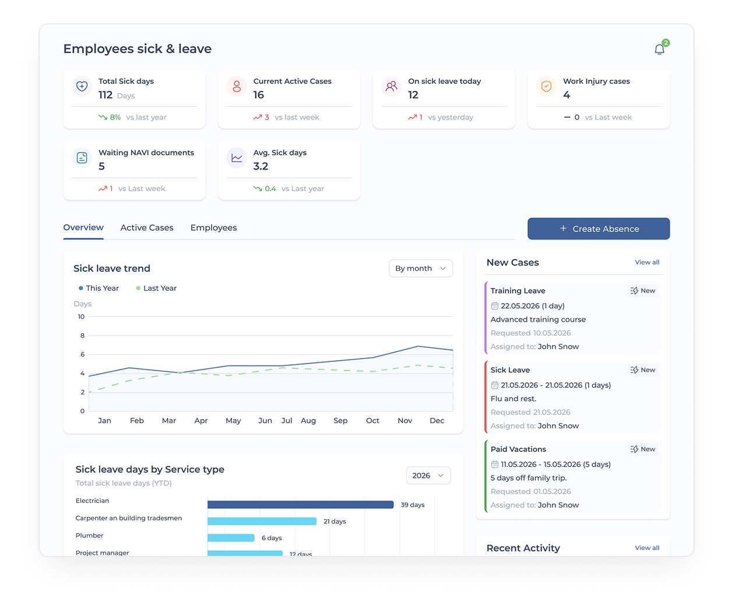Click the Requested 10.05.2026 text
Image resolution: width=732 pixels, height=599 pixels.
[531, 333]
